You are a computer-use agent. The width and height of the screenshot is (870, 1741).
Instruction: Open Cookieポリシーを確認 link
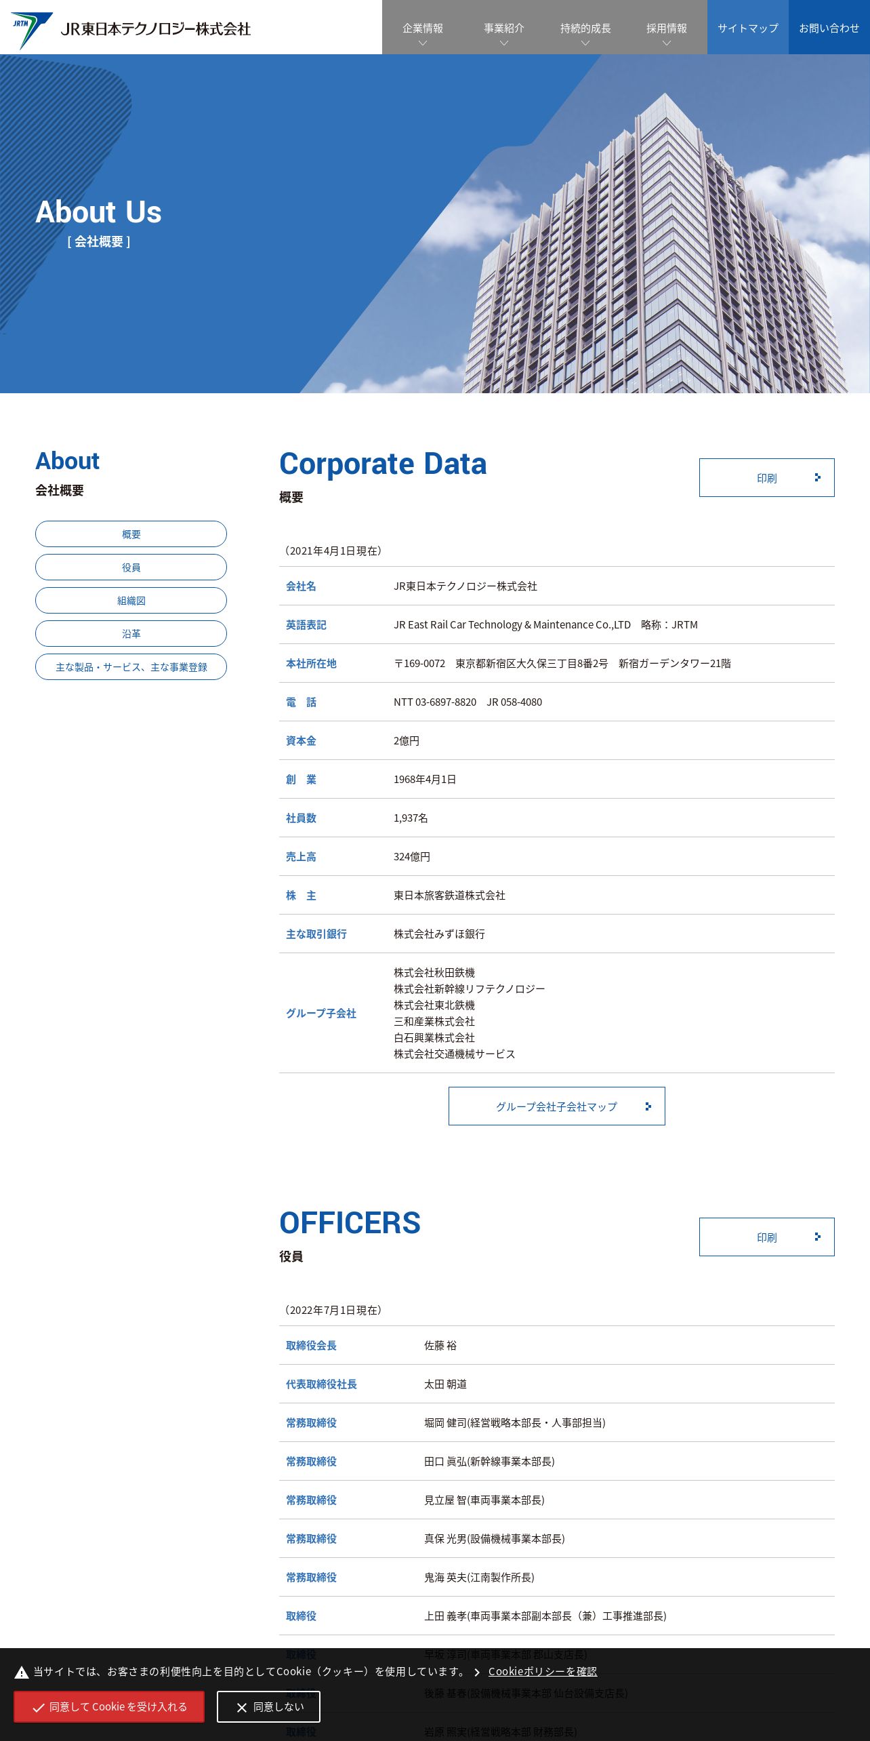coord(543,1671)
